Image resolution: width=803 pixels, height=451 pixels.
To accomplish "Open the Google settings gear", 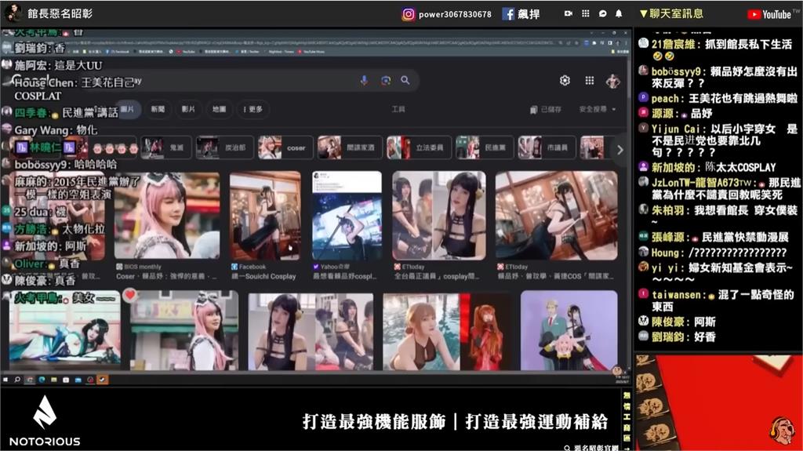I will pyautogui.click(x=565, y=81).
